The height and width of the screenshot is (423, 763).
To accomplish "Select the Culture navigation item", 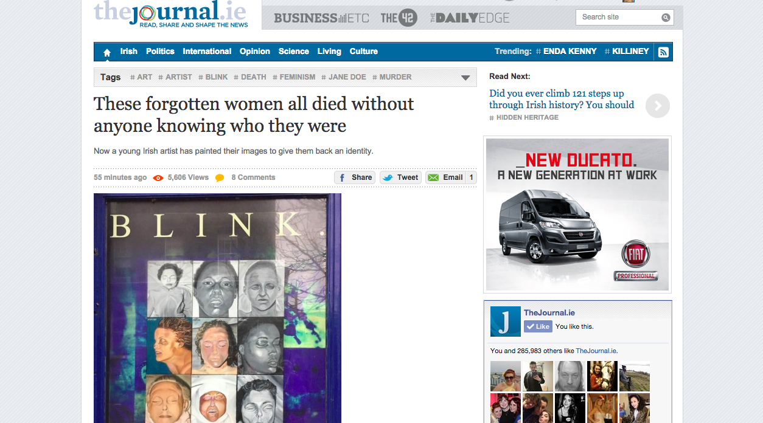I will [x=363, y=52].
